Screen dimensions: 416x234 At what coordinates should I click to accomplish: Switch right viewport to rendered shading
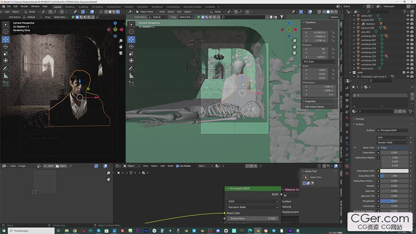336,12
